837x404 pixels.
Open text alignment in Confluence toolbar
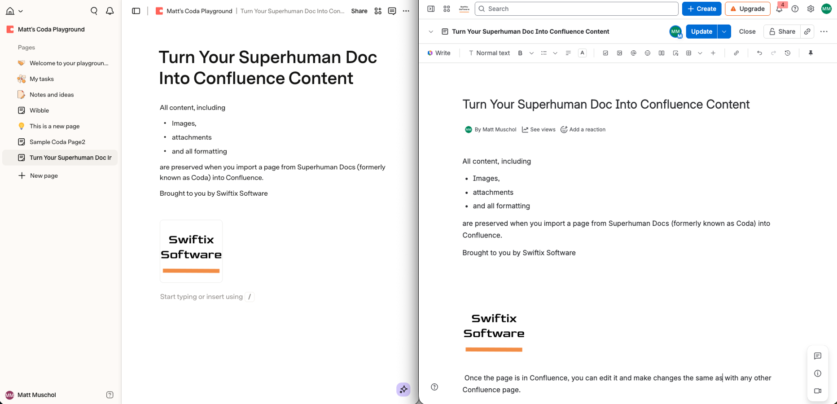568,53
